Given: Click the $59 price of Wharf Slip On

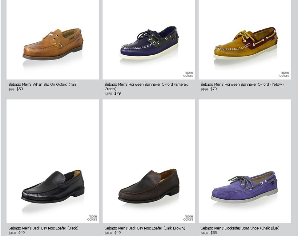Looking at the screenshot, I should click(20, 89).
